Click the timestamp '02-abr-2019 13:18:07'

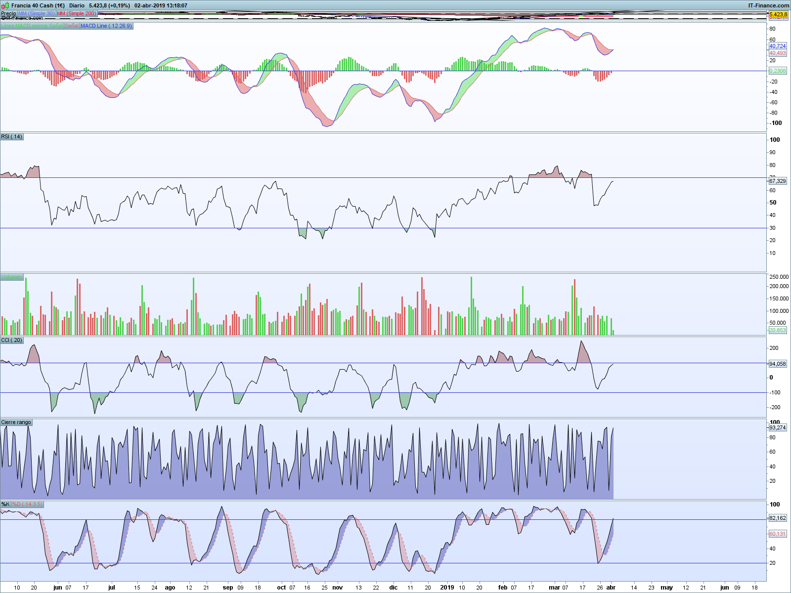pos(161,5)
